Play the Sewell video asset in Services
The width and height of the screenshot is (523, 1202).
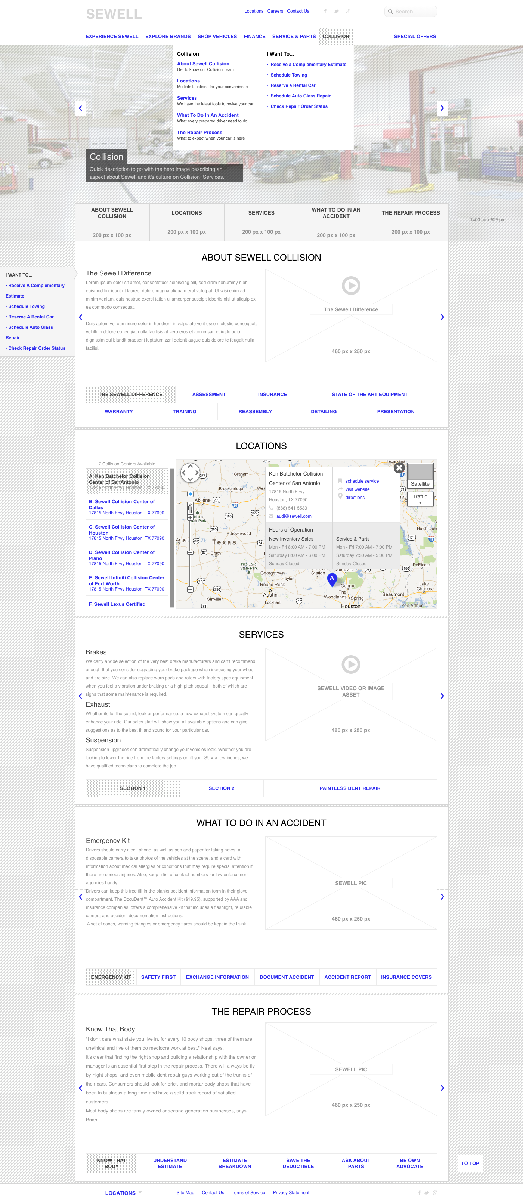pyautogui.click(x=351, y=664)
